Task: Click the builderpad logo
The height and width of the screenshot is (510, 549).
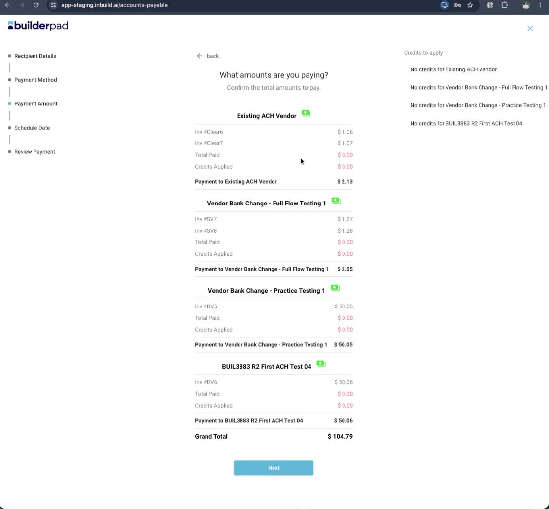Action: click(x=38, y=26)
